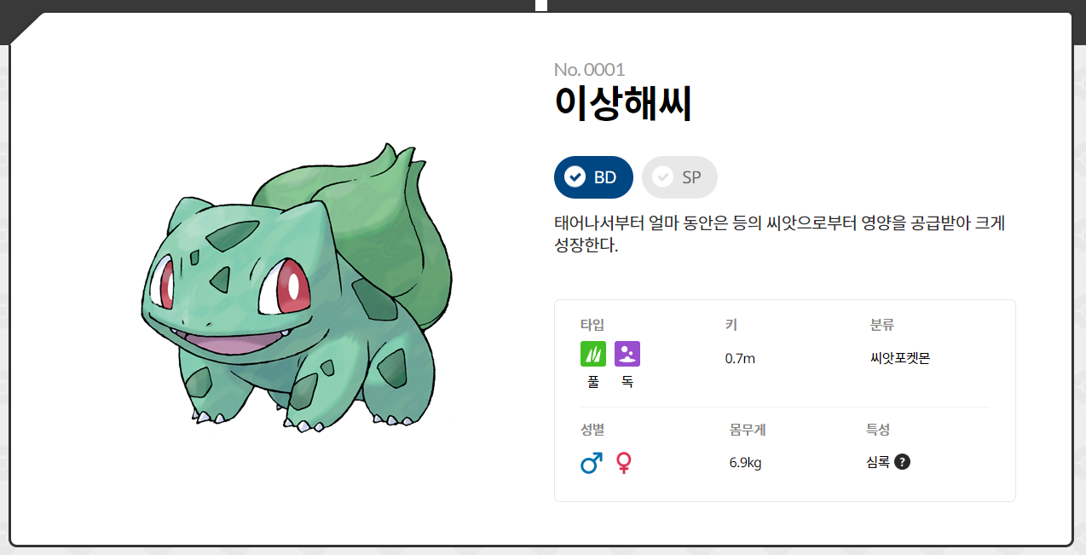Click the Pokédex description paragraph
Screen dimensions: 1086x555
(x=780, y=234)
